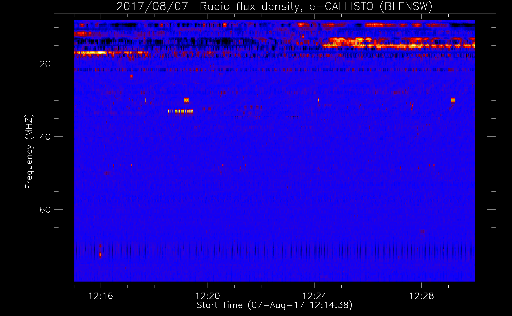
Task: Click the 20 MHz frequency tick label
Action: pos(45,64)
